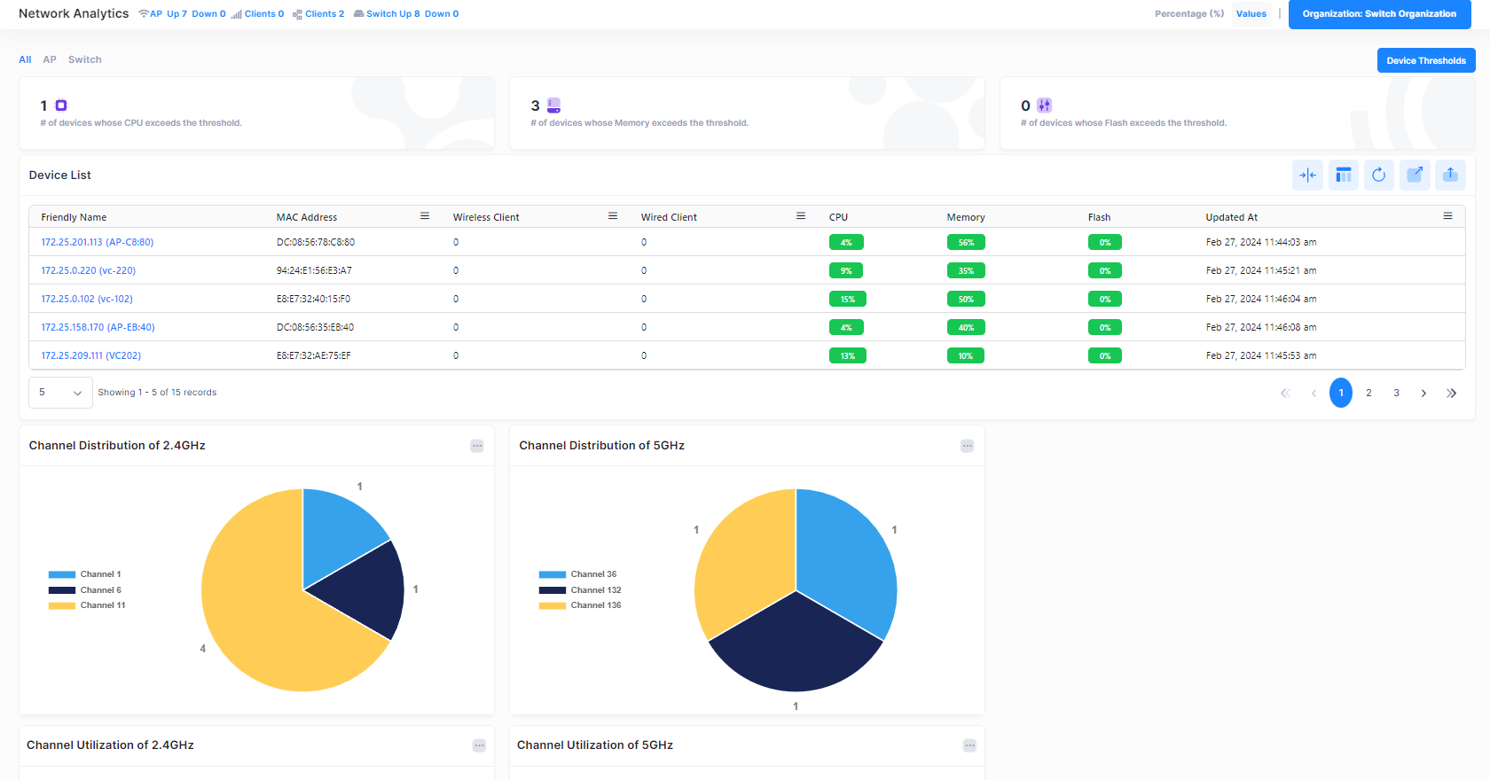This screenshot has height=780, width=1490.
Task: Open options menu for Channel Utilization of 5GHz
Action: 969,745
